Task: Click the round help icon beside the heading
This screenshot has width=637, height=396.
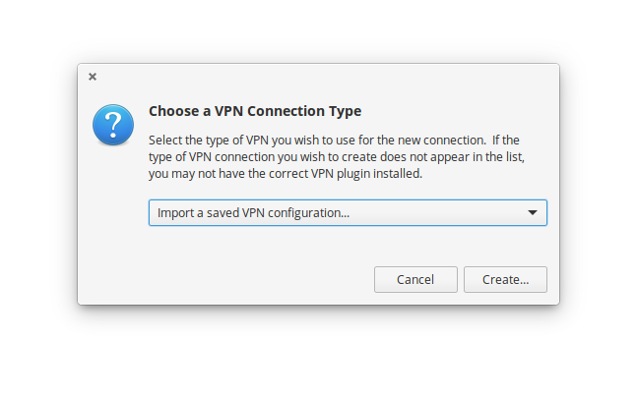Action: pos(113,125)
